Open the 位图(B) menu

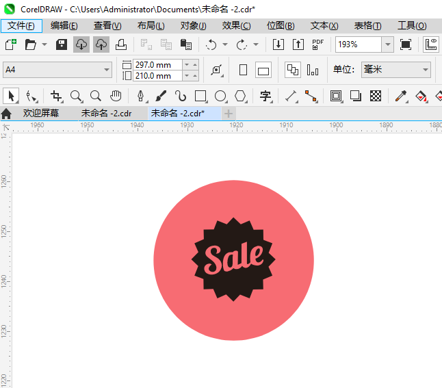tap(281, 26)
